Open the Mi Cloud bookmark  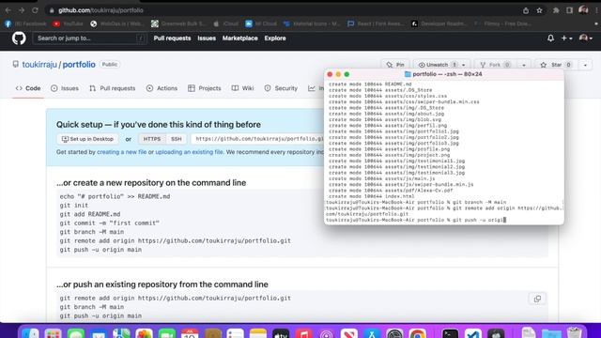(x=261, y=23)
